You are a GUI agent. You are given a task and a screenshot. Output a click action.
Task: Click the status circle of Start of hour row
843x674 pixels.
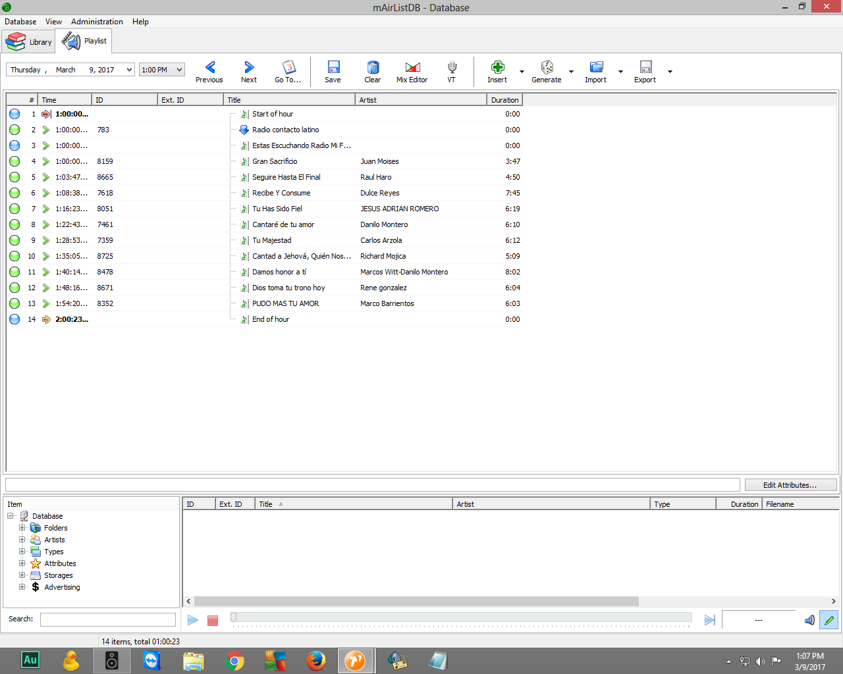[x=14, y=114]
